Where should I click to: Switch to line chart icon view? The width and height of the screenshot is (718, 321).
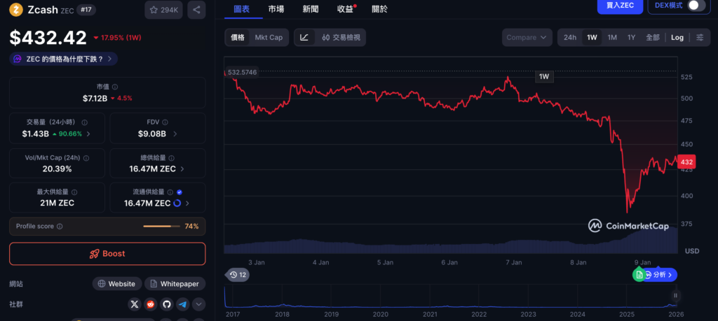coord(304,37)
